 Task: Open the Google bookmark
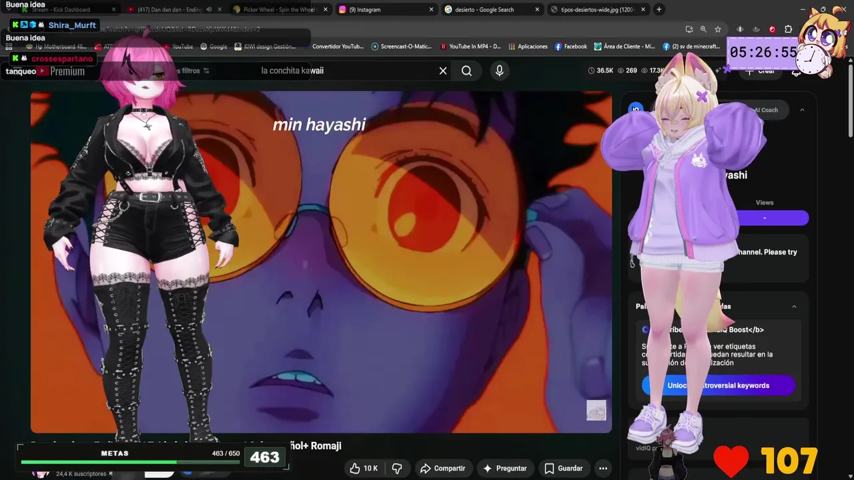213,47
